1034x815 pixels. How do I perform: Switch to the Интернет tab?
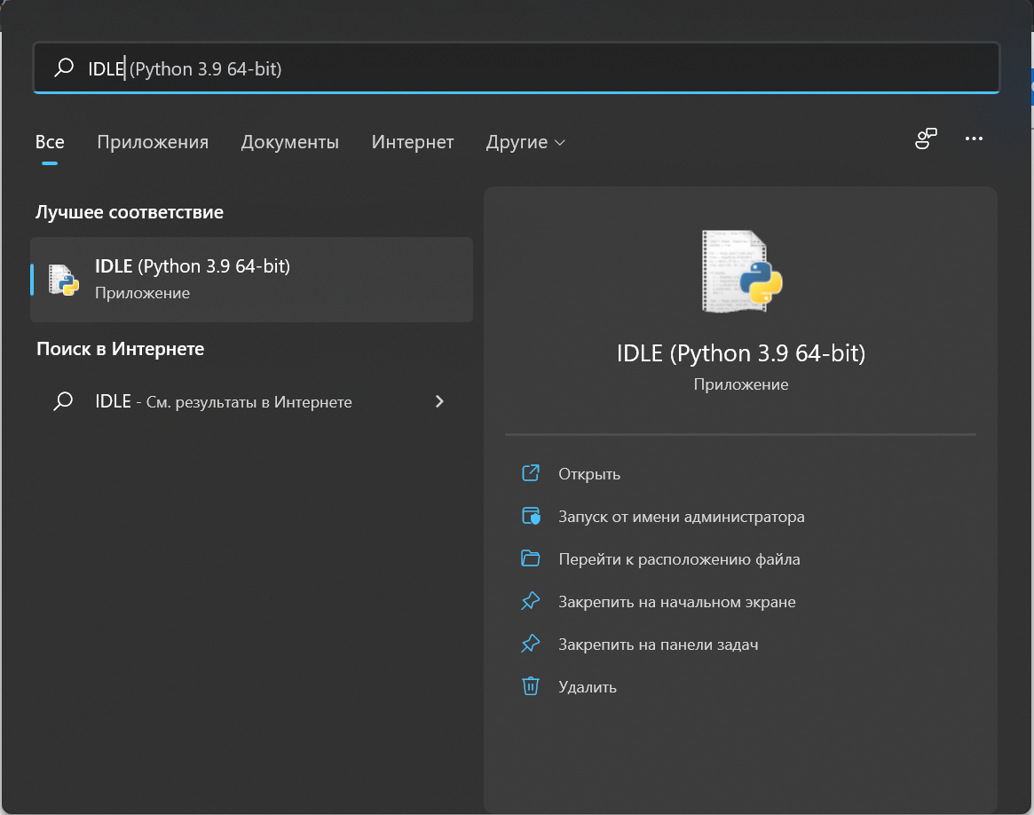[413, 142]
